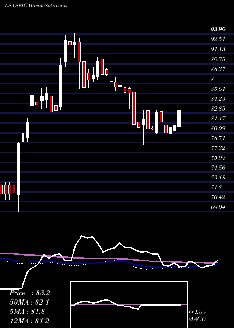This screenshot has width=234, height=328.
Task: Click the 69.04 price axis label
Action: [x=218, y=207]
